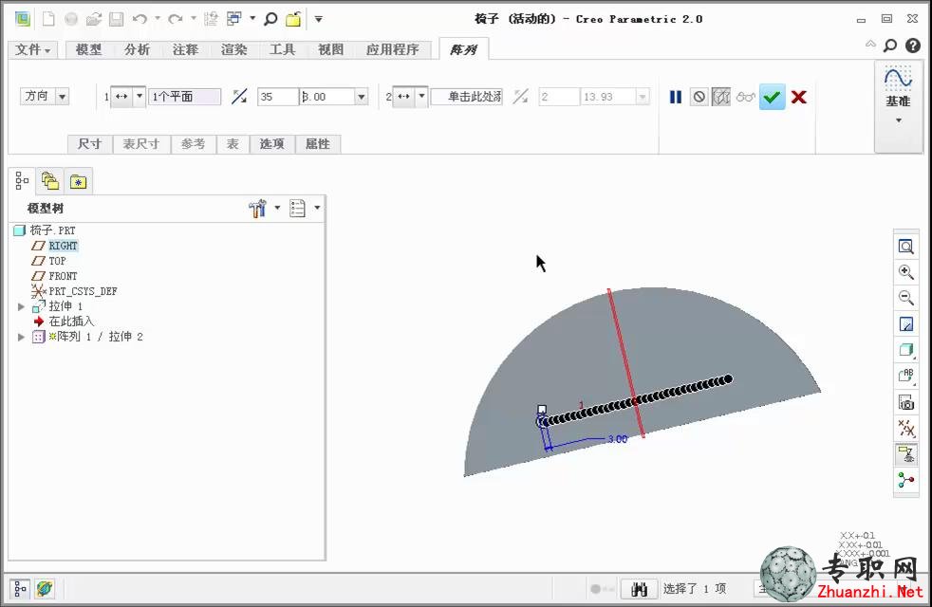Open the quick access toolbar customize arrow
Screen dimensions: 932x607
(319, 19)
